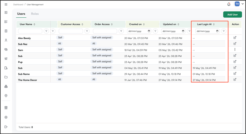Open the three-dot menu for Sam
Viewport: 246px width, 134px height.
tap(235, 49)
